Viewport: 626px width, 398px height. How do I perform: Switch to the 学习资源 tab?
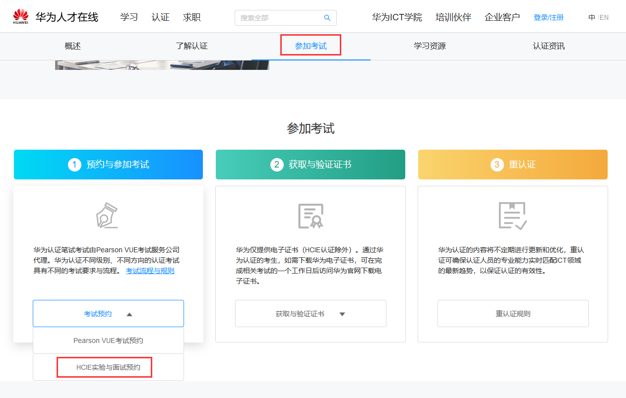coord(430,46)
